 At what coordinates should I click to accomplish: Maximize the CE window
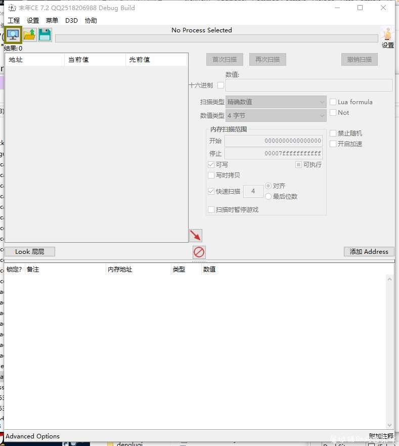point(360,8)
